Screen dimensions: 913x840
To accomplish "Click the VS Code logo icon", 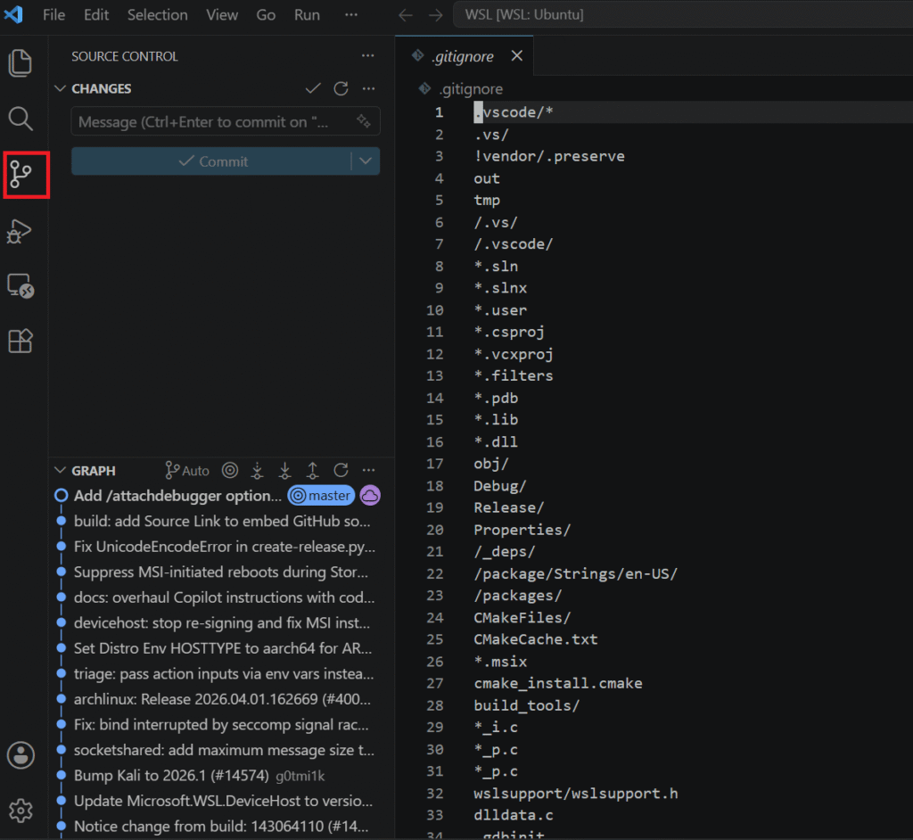I will pyautogui.click(x=13, y=14).
